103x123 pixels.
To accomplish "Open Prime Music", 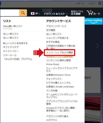I will pos(53,64).
